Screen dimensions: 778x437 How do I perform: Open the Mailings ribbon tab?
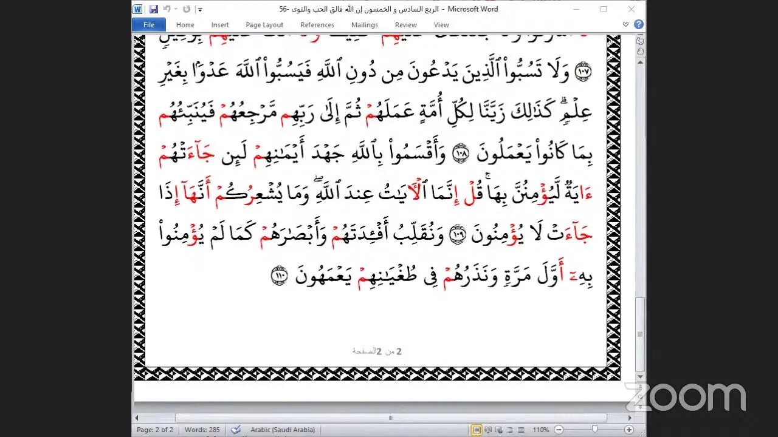(365, 25)
